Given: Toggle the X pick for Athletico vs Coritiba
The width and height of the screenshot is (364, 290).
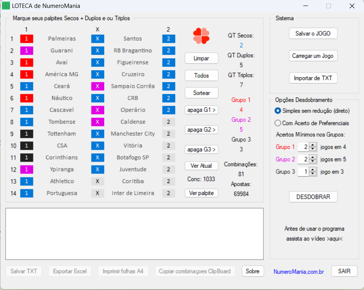Looking at the screenshot, I should (x=97, y=181).
